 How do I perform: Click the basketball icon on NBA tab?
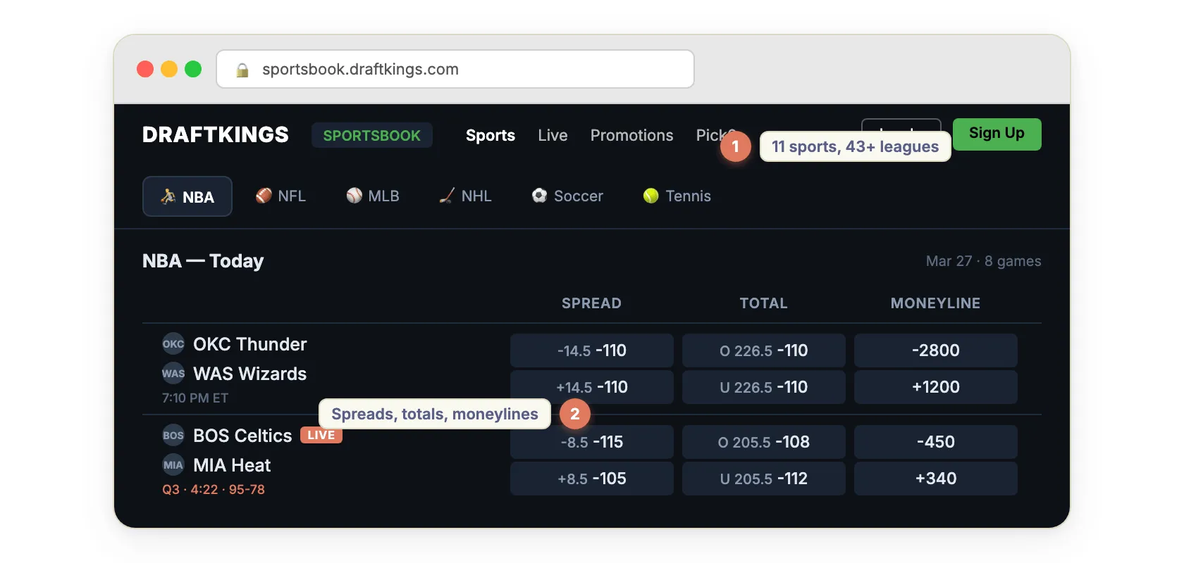168,196
